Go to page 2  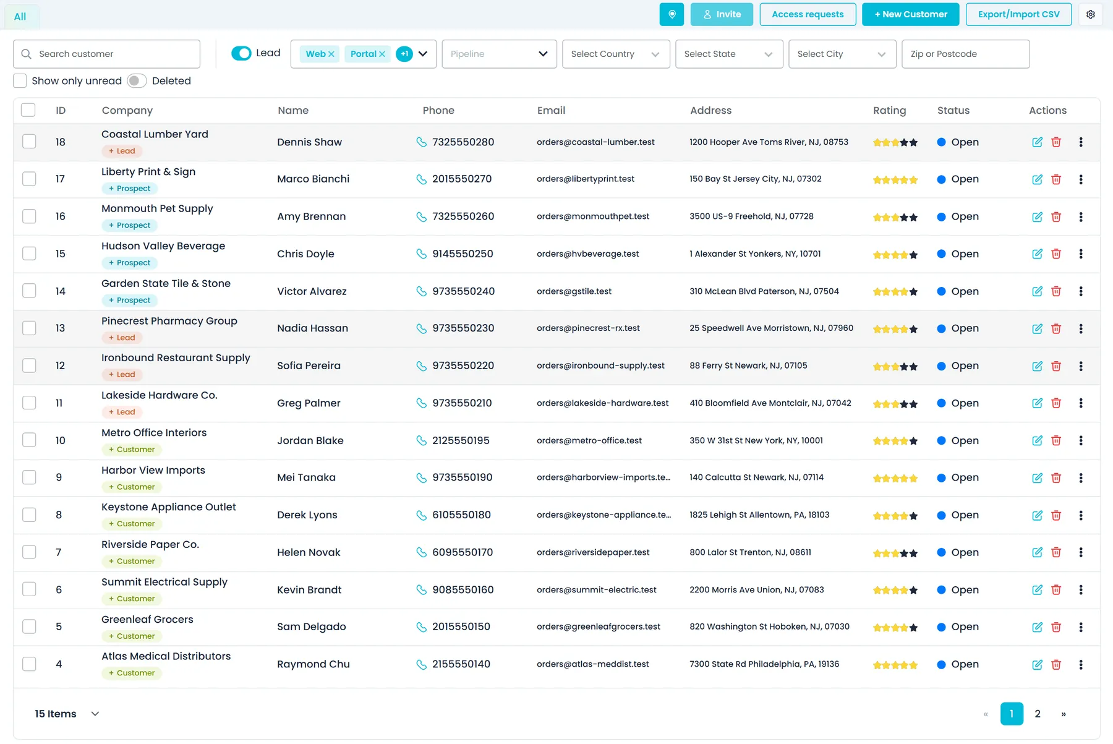(x=1038, y=714)
